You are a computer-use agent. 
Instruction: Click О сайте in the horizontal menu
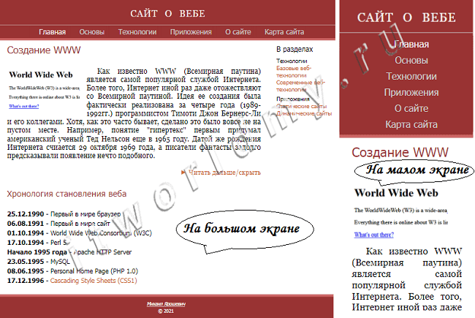(238, 32)
